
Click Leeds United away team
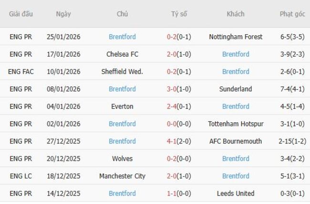pos(236,194)
